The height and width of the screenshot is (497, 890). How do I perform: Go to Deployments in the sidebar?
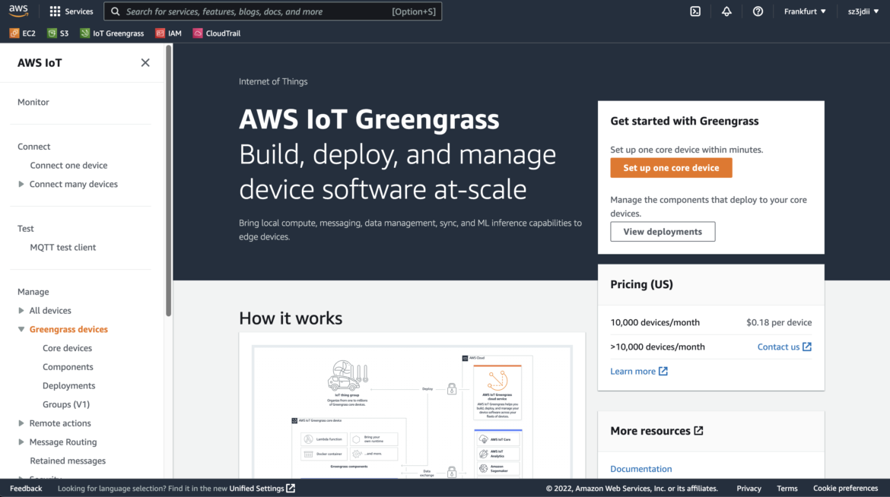pos(67,385)
